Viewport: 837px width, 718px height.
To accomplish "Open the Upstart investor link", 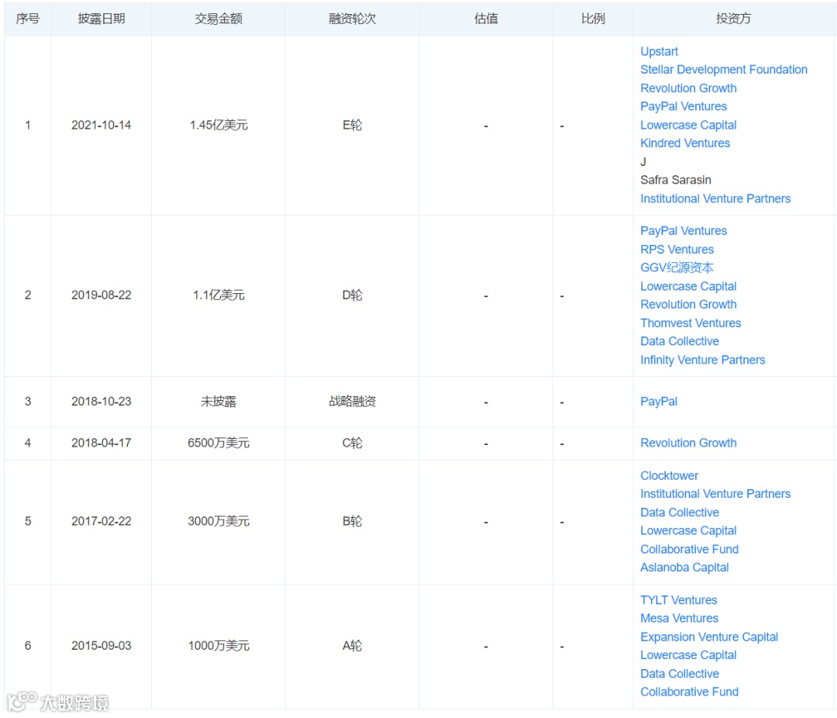I will 659,52.
